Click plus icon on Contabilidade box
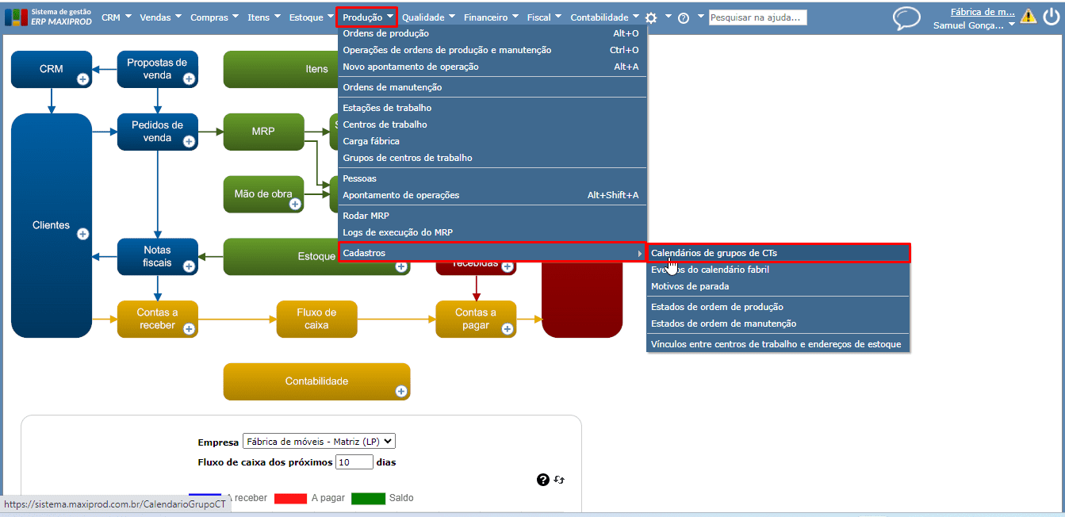This screenshot has height=517, width=1065. coord(401,391)
